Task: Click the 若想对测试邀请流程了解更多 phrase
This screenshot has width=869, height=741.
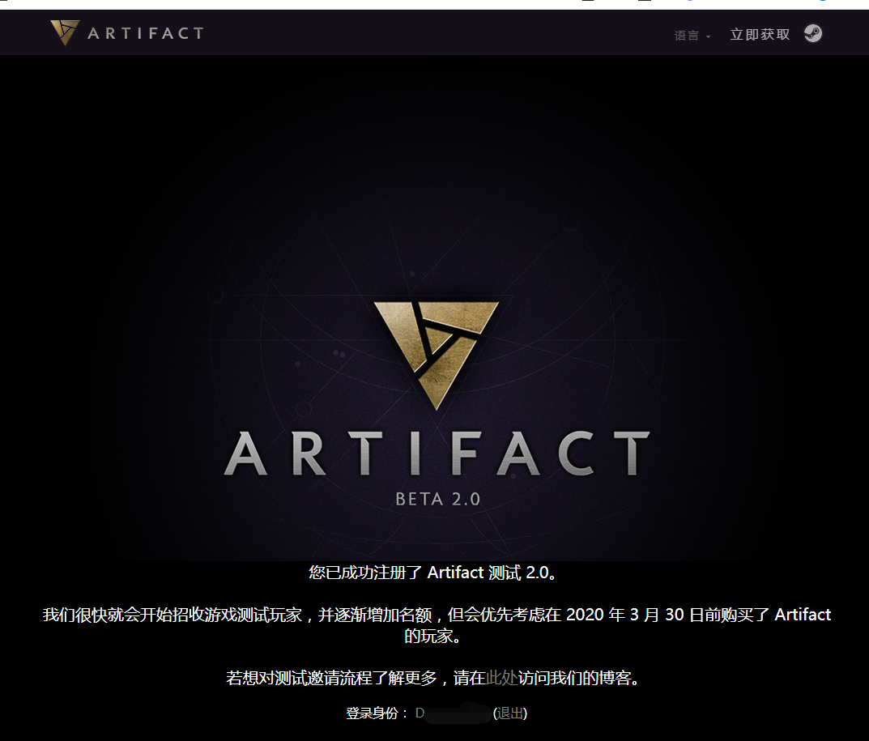Action: (x=331, y=678)
